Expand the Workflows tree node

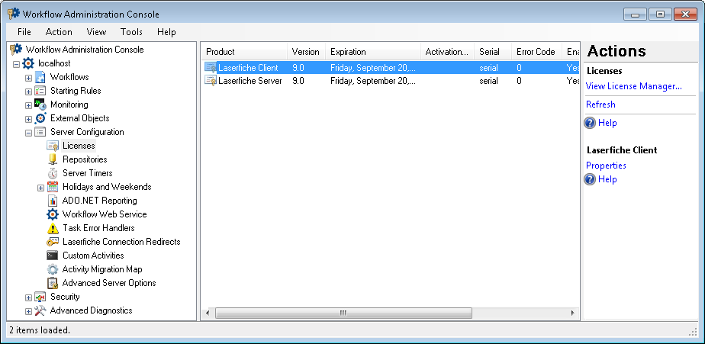[x=28, y=78]
